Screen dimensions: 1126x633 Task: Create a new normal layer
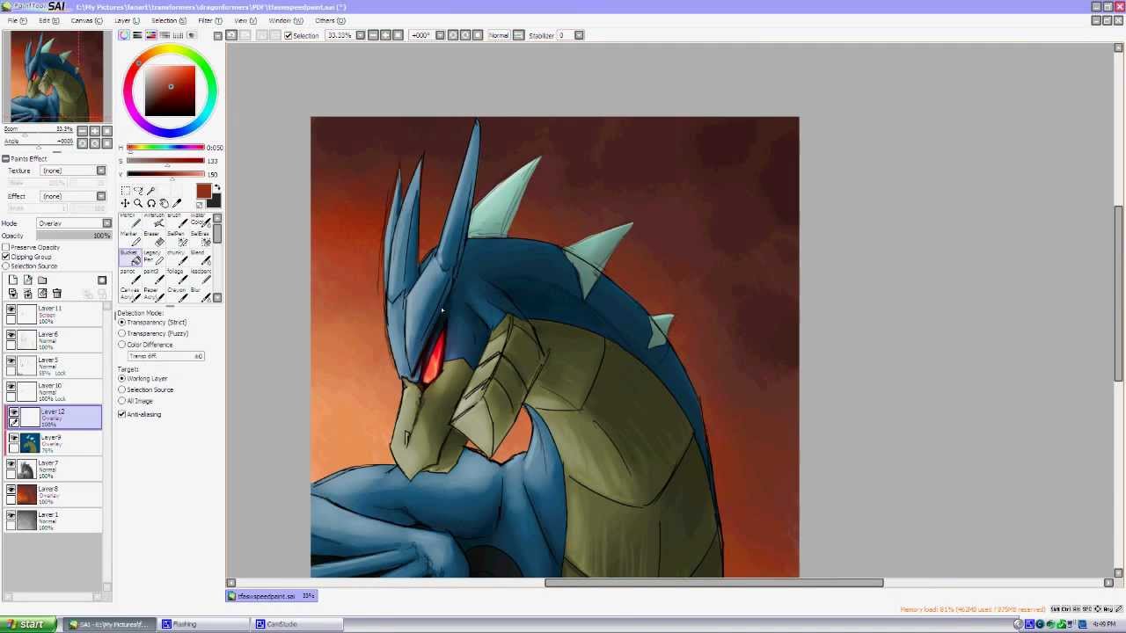[x=13, y=280]
